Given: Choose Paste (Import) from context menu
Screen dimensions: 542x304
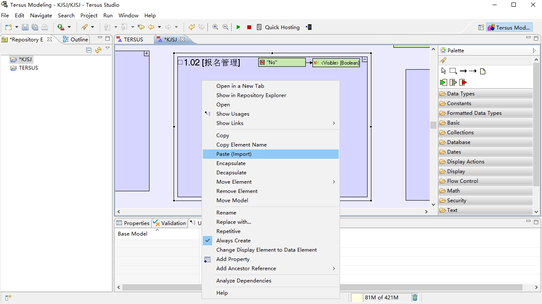Looking at the screenshot, I should (271, 154).
